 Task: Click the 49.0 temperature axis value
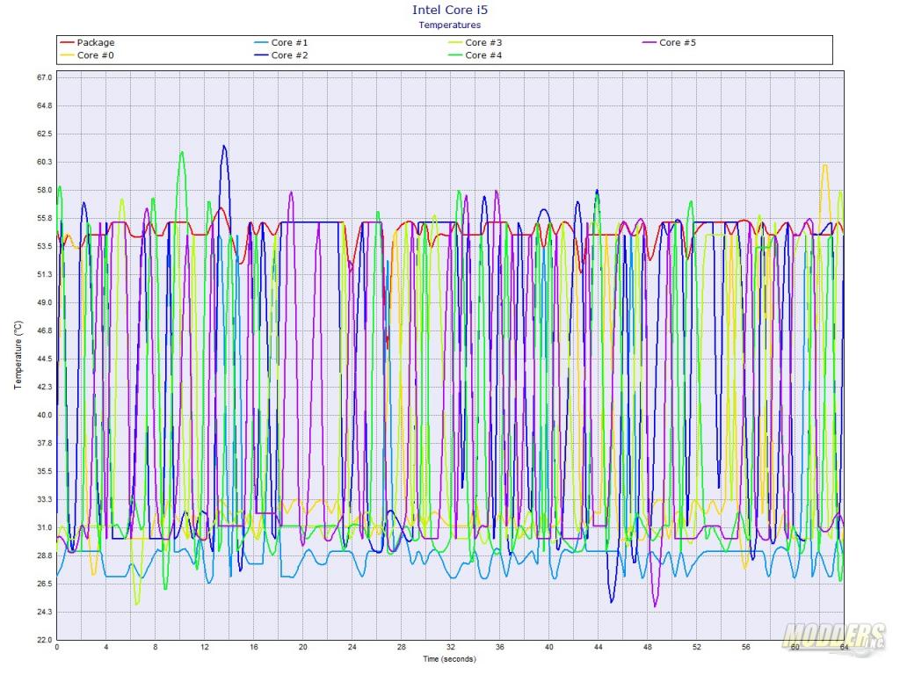point(44,302)
